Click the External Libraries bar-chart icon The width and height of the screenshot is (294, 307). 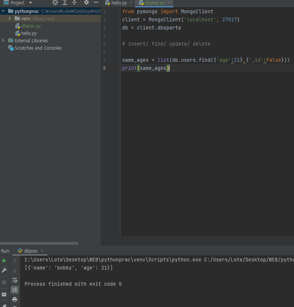tap(11, 40)
